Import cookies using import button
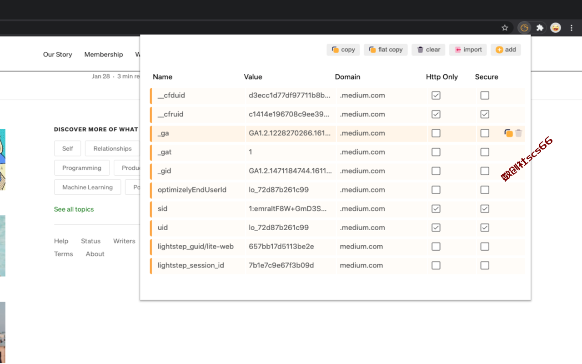Viewport: 582px width, 364px height. pyautogui.click(x=468, y=50)
